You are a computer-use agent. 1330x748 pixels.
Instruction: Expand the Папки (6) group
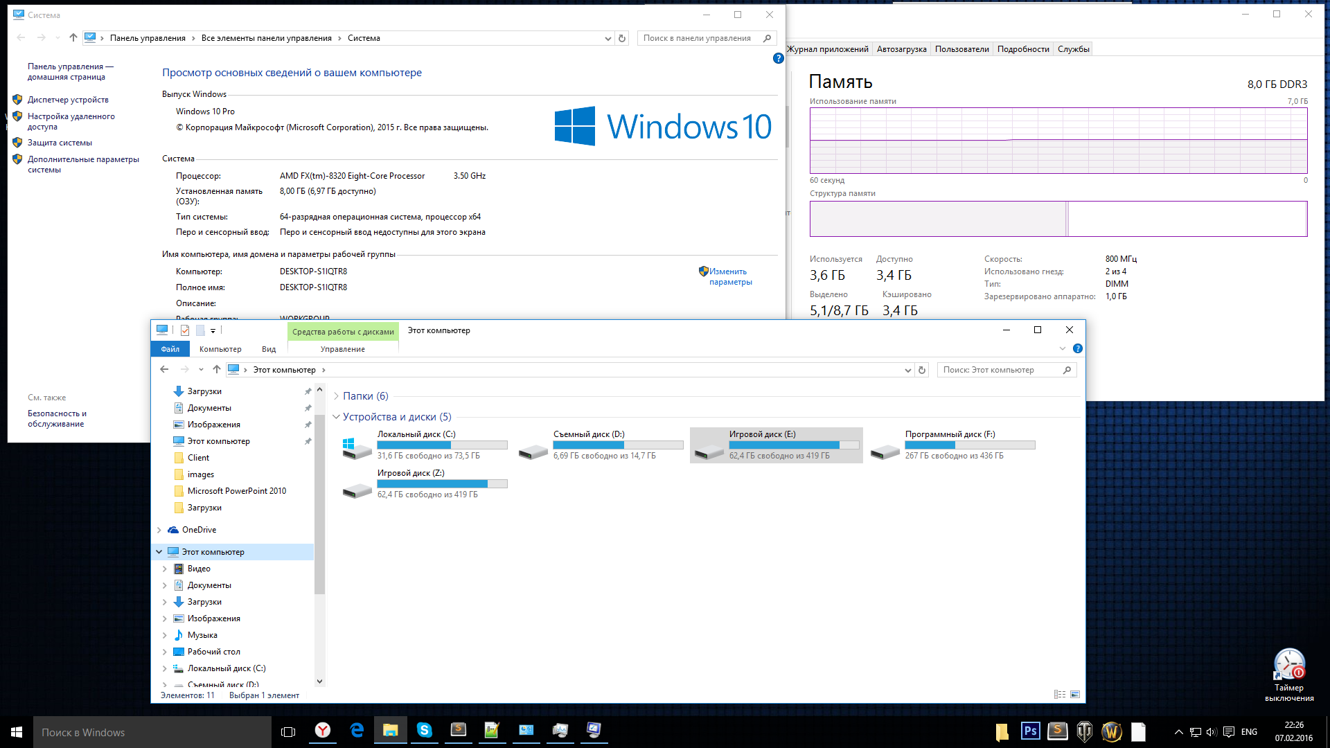336,396
